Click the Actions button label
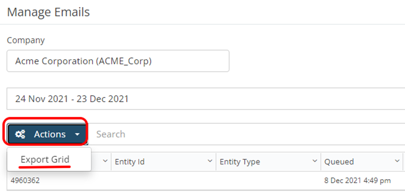This screenshot has height=192, width=405. 50,134
